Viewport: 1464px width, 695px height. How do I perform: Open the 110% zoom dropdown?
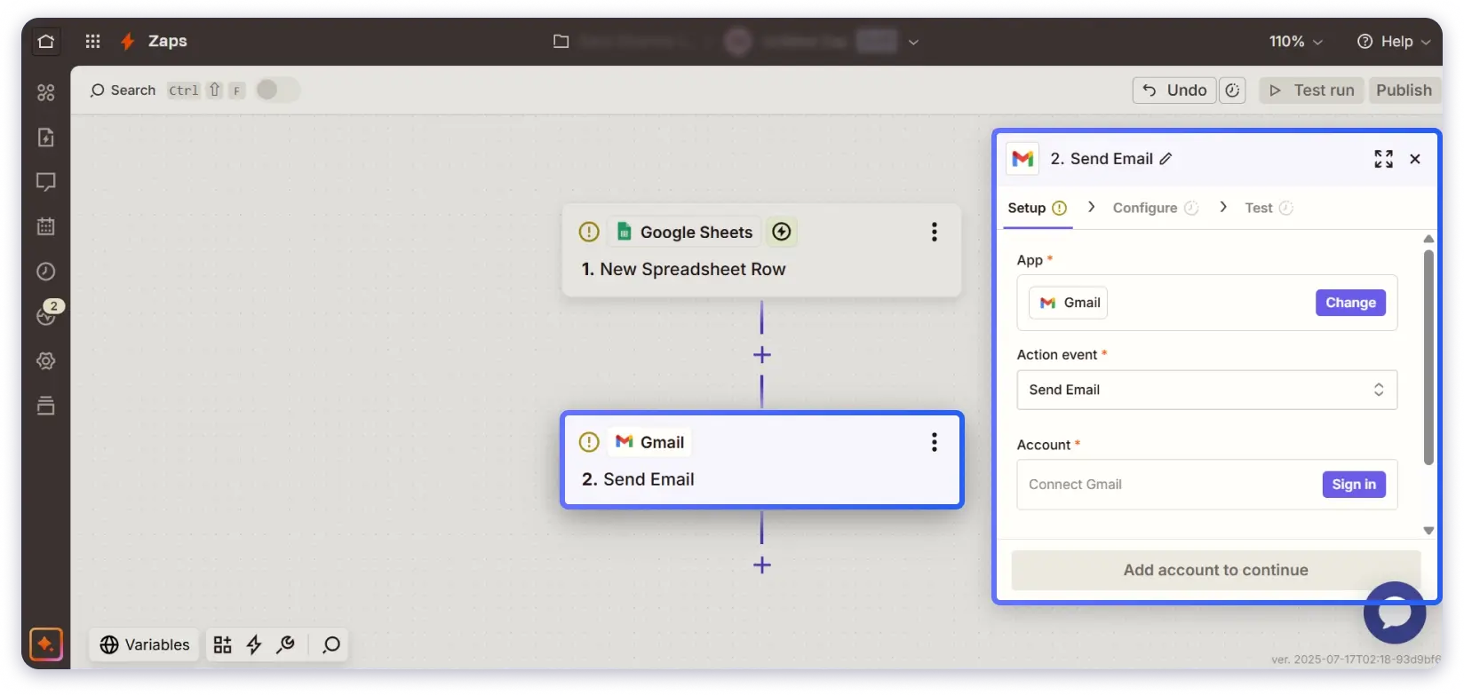[1296, 42]
